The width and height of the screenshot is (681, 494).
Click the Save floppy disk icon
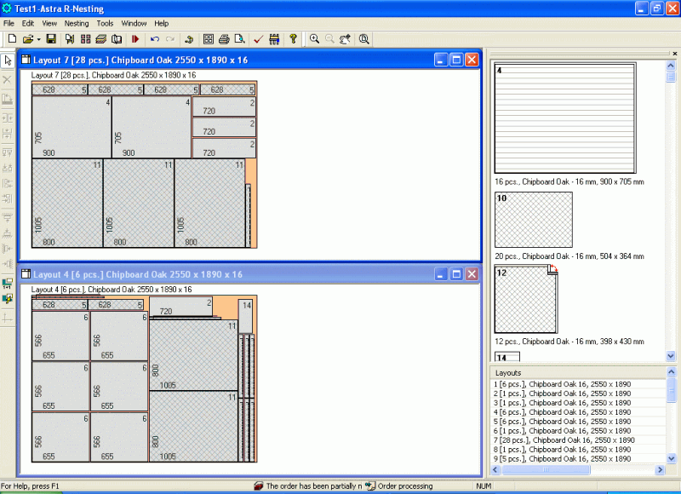[x=51, y=39]
